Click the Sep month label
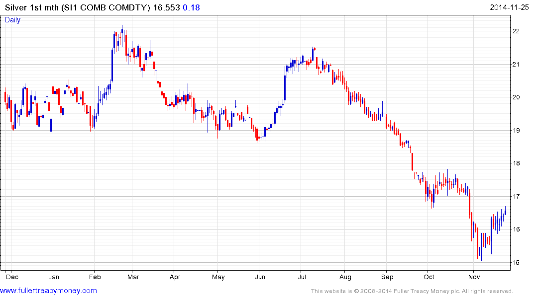Viewport: 535px width, 298px height. (387, 277)
